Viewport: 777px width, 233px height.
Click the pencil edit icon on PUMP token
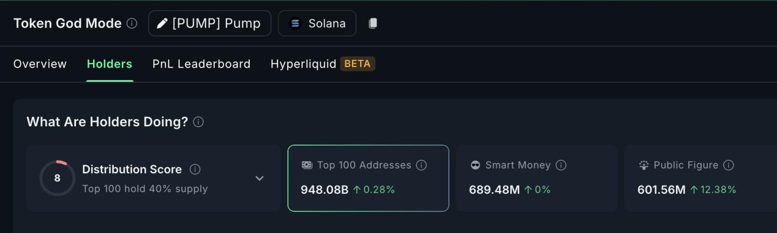click(162, 23)
